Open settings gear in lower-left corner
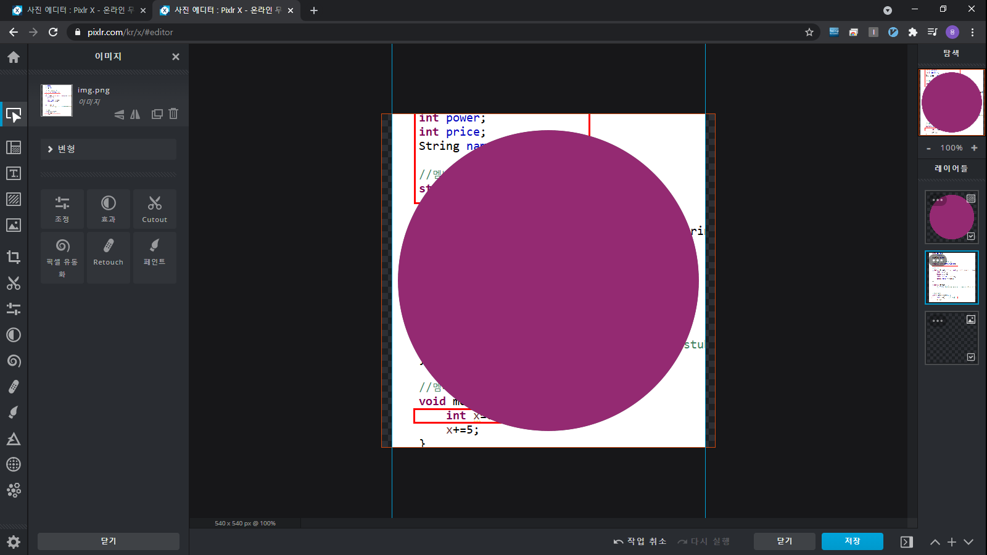The height and width of the screenshot is (555, 987). coord(14,542)
